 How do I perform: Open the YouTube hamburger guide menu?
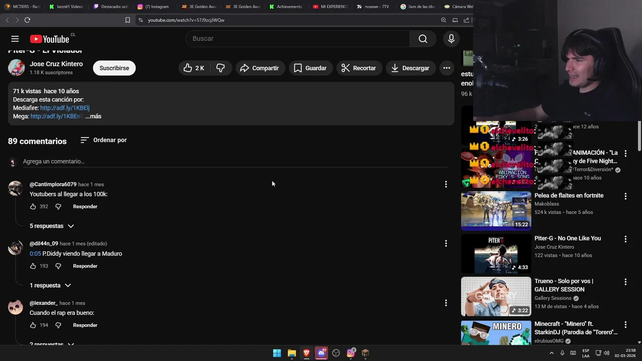click(15, 39)
